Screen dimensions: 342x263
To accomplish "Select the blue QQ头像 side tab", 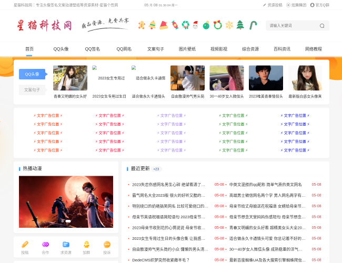I will click(x=32, y=74).
